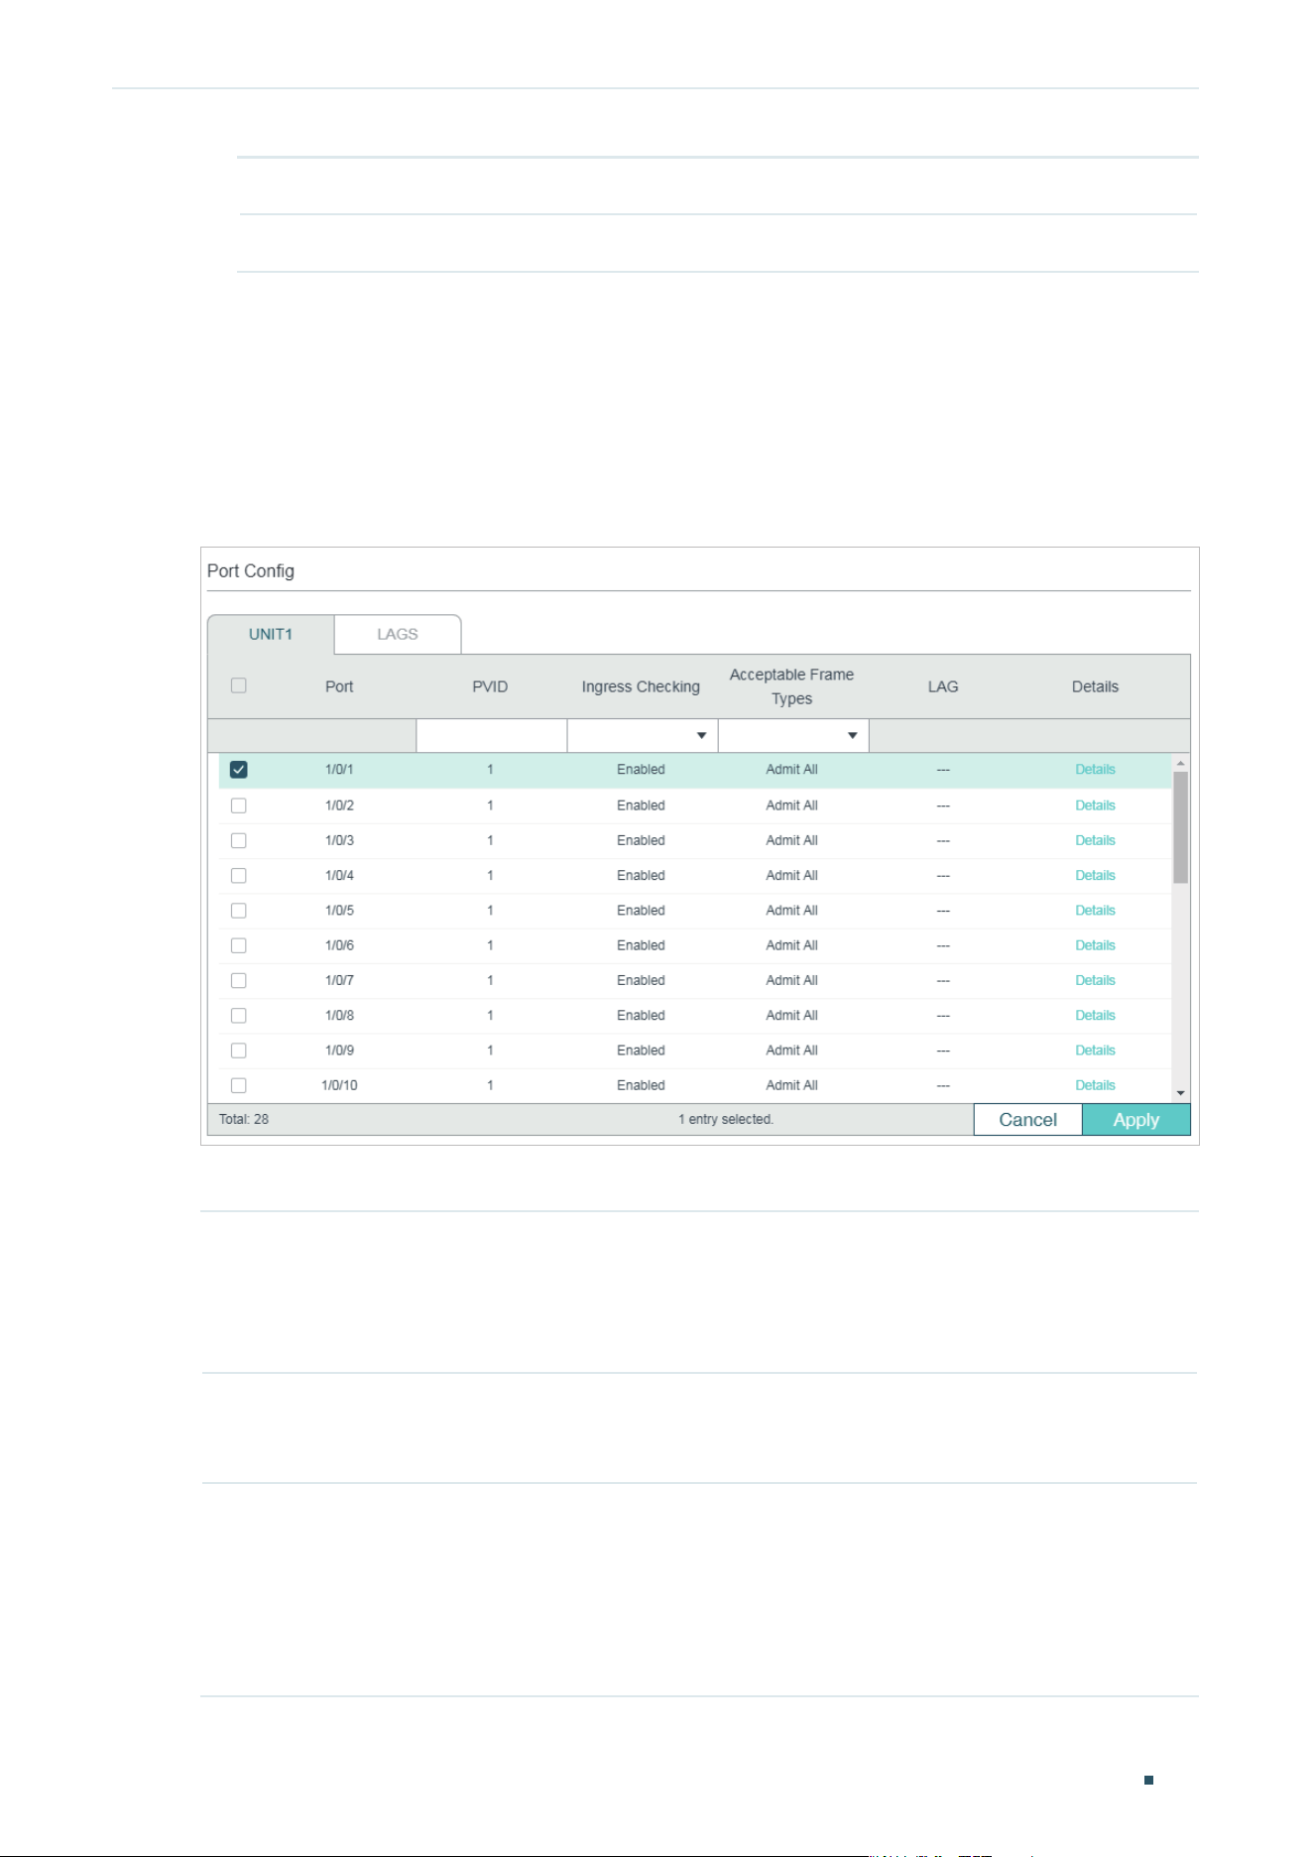Click the Apply button

tap(1136, 1120)
